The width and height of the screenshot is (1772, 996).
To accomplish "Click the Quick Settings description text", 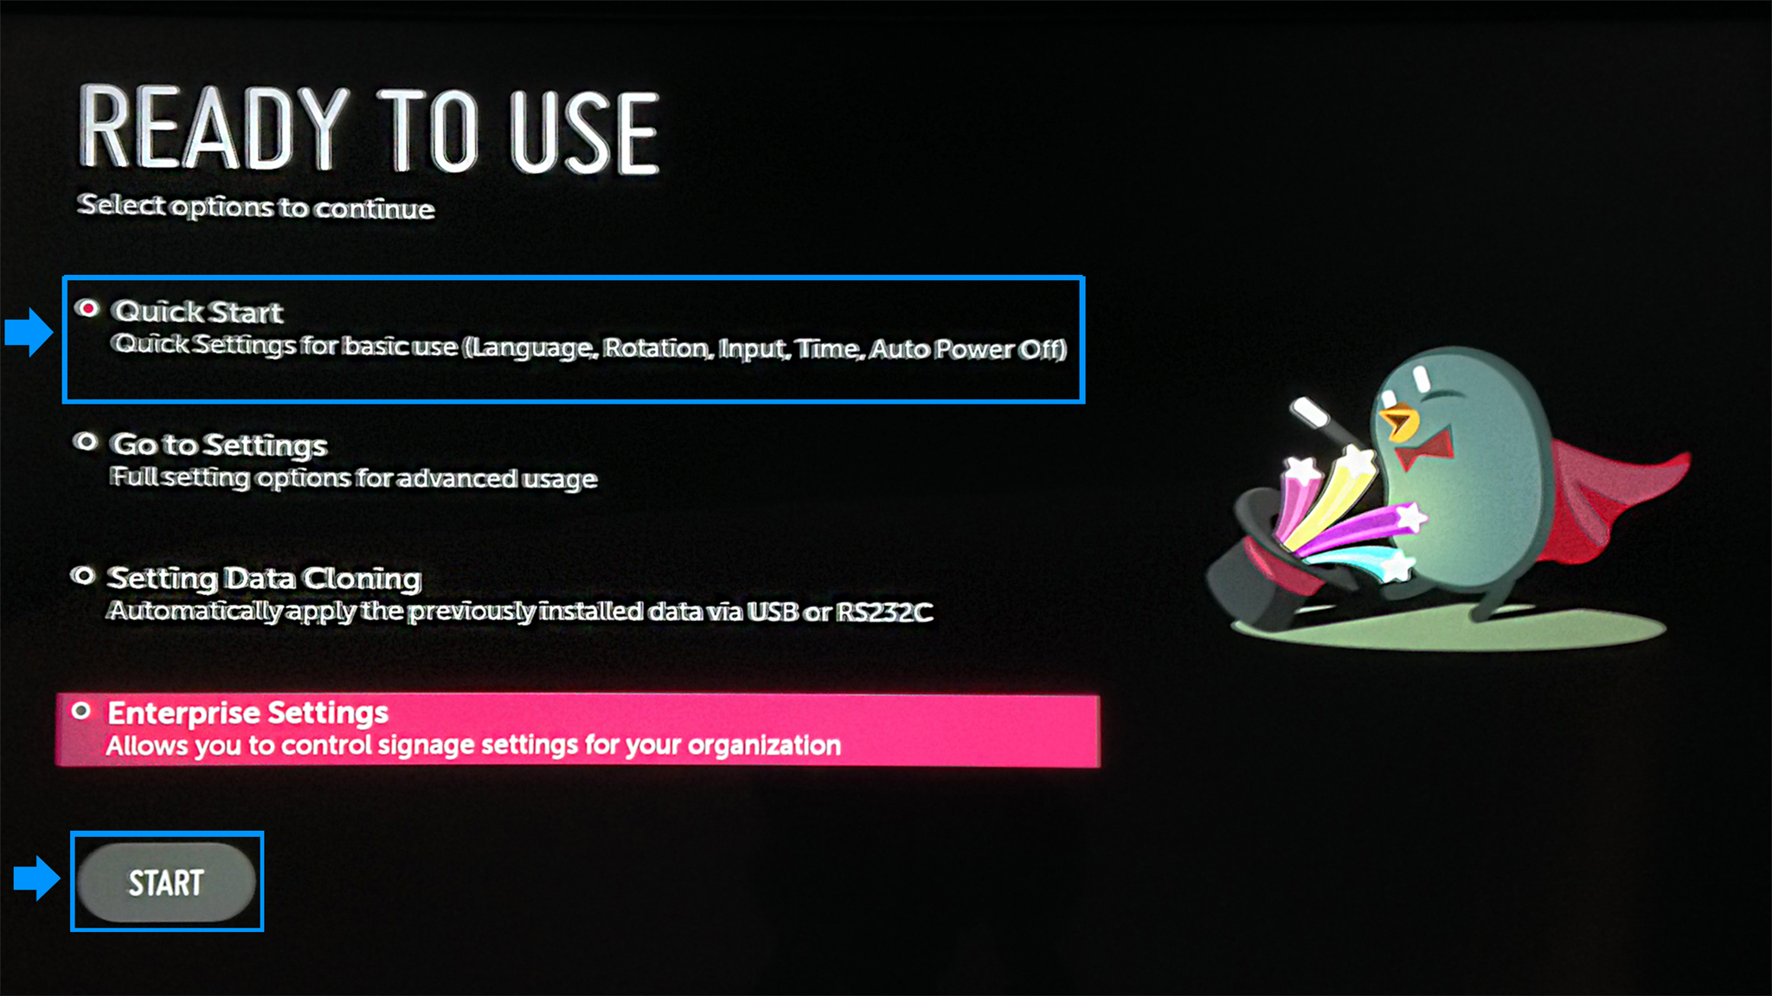I will pyautogui.click(x=589, y=347).
